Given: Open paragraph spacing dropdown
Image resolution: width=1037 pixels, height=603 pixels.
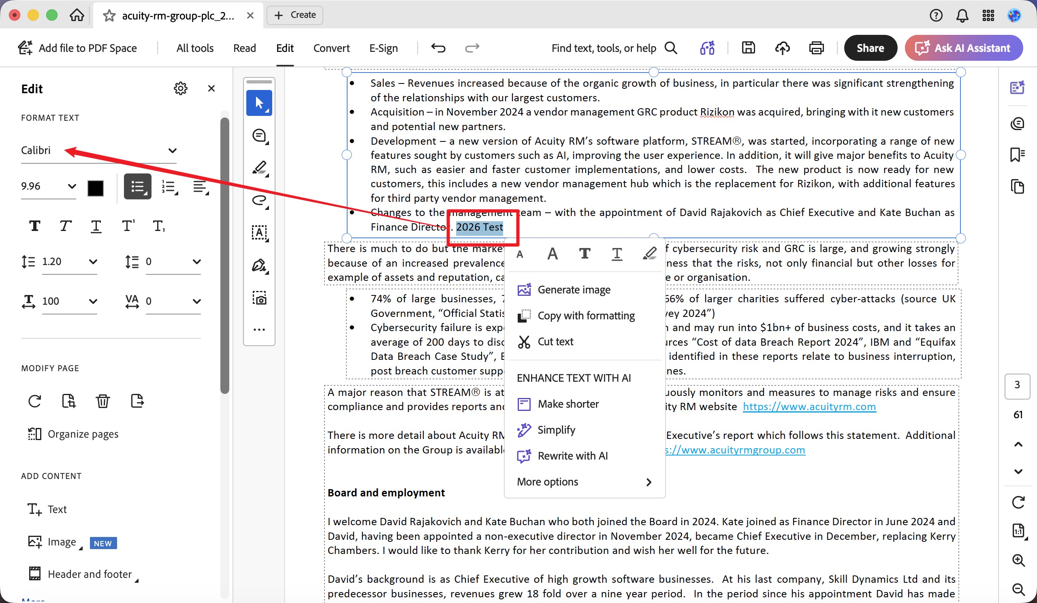Looking at the screenshot, I should pyautogui.click(x=173, y=261).
